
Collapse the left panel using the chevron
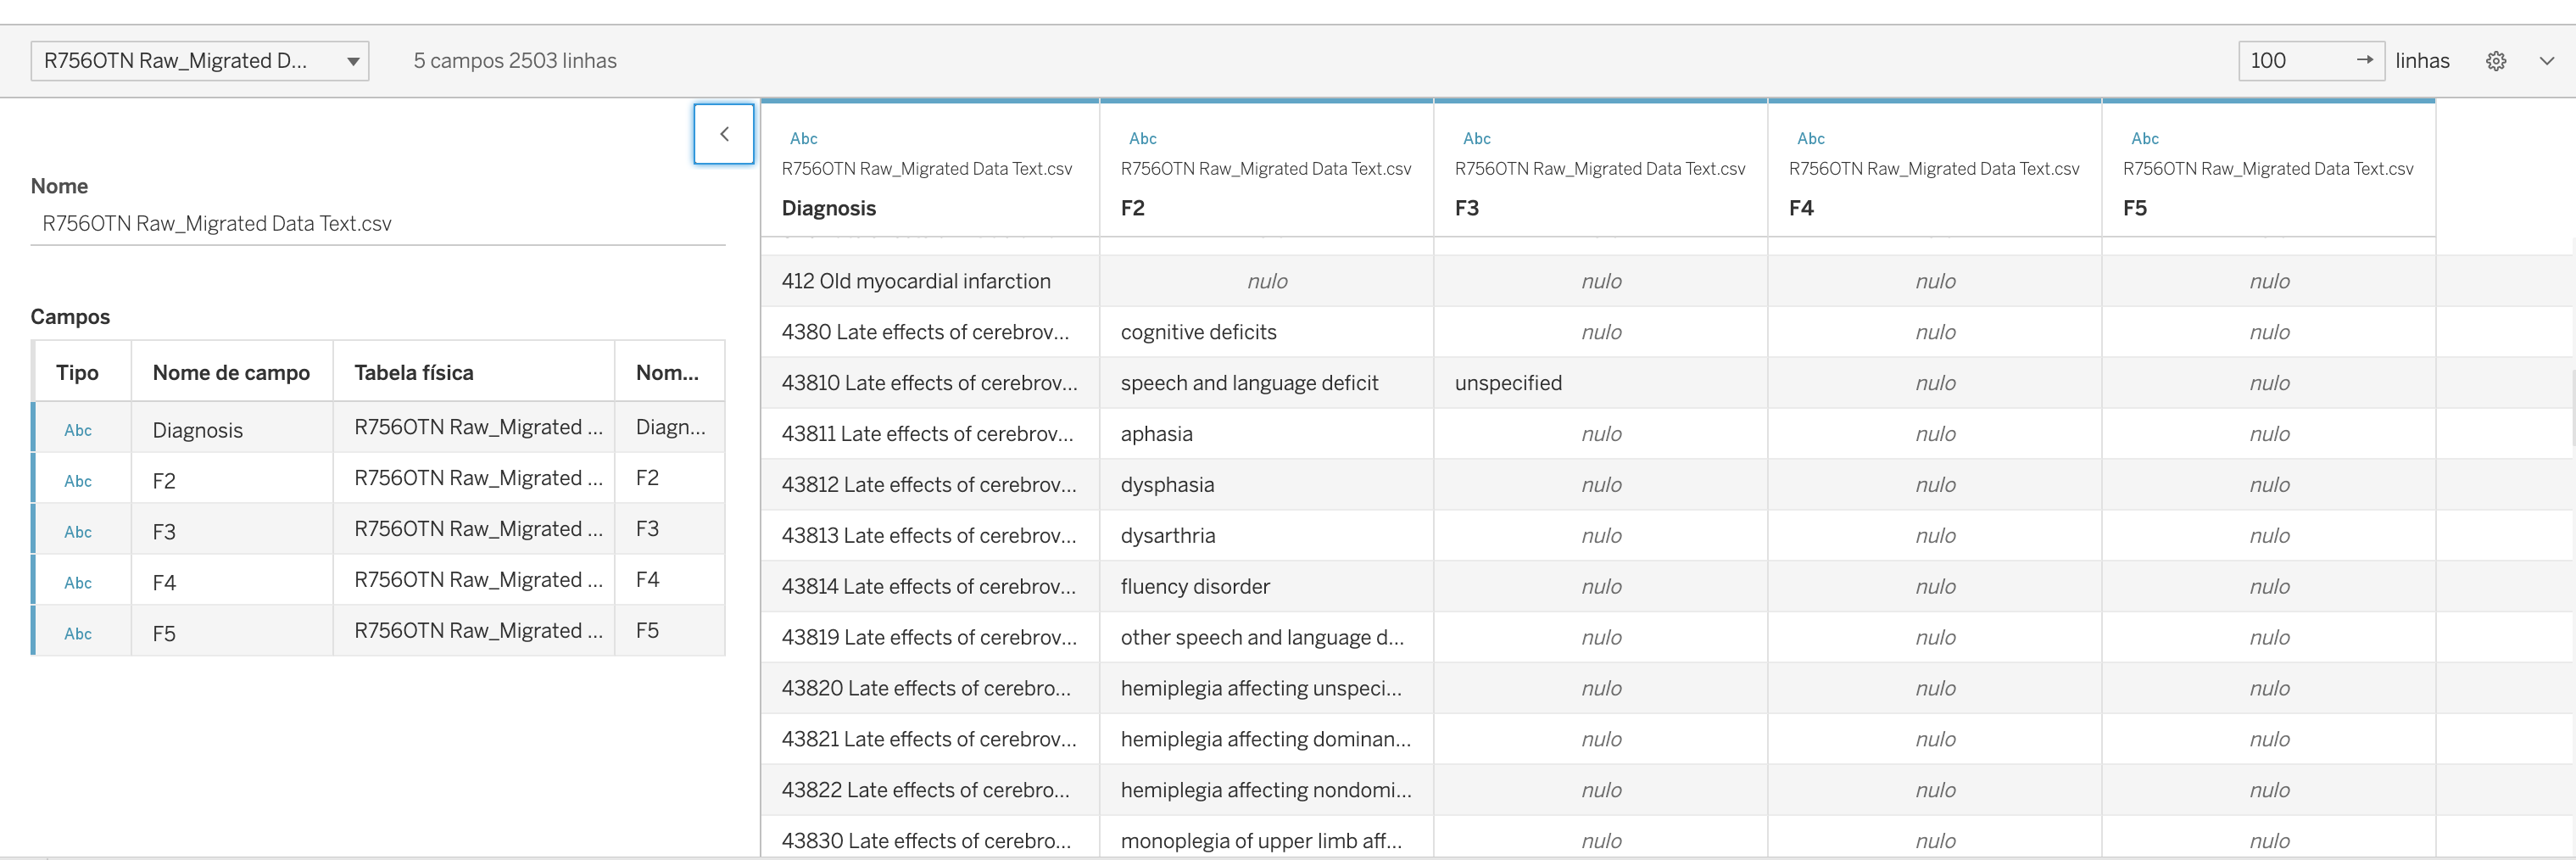(723, 134)
